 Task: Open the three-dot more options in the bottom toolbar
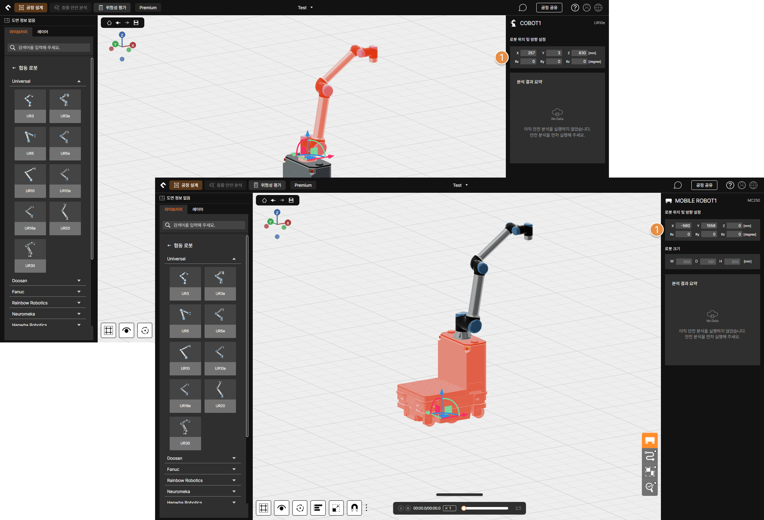pos(366,508)
